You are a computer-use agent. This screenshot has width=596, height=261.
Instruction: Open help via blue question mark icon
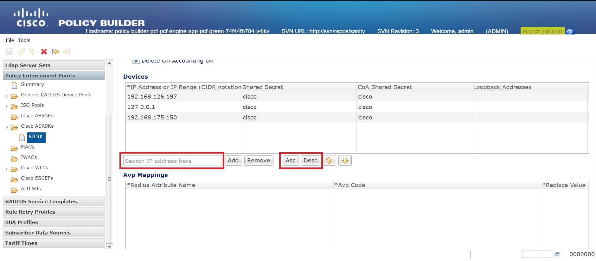click(570, 32)
